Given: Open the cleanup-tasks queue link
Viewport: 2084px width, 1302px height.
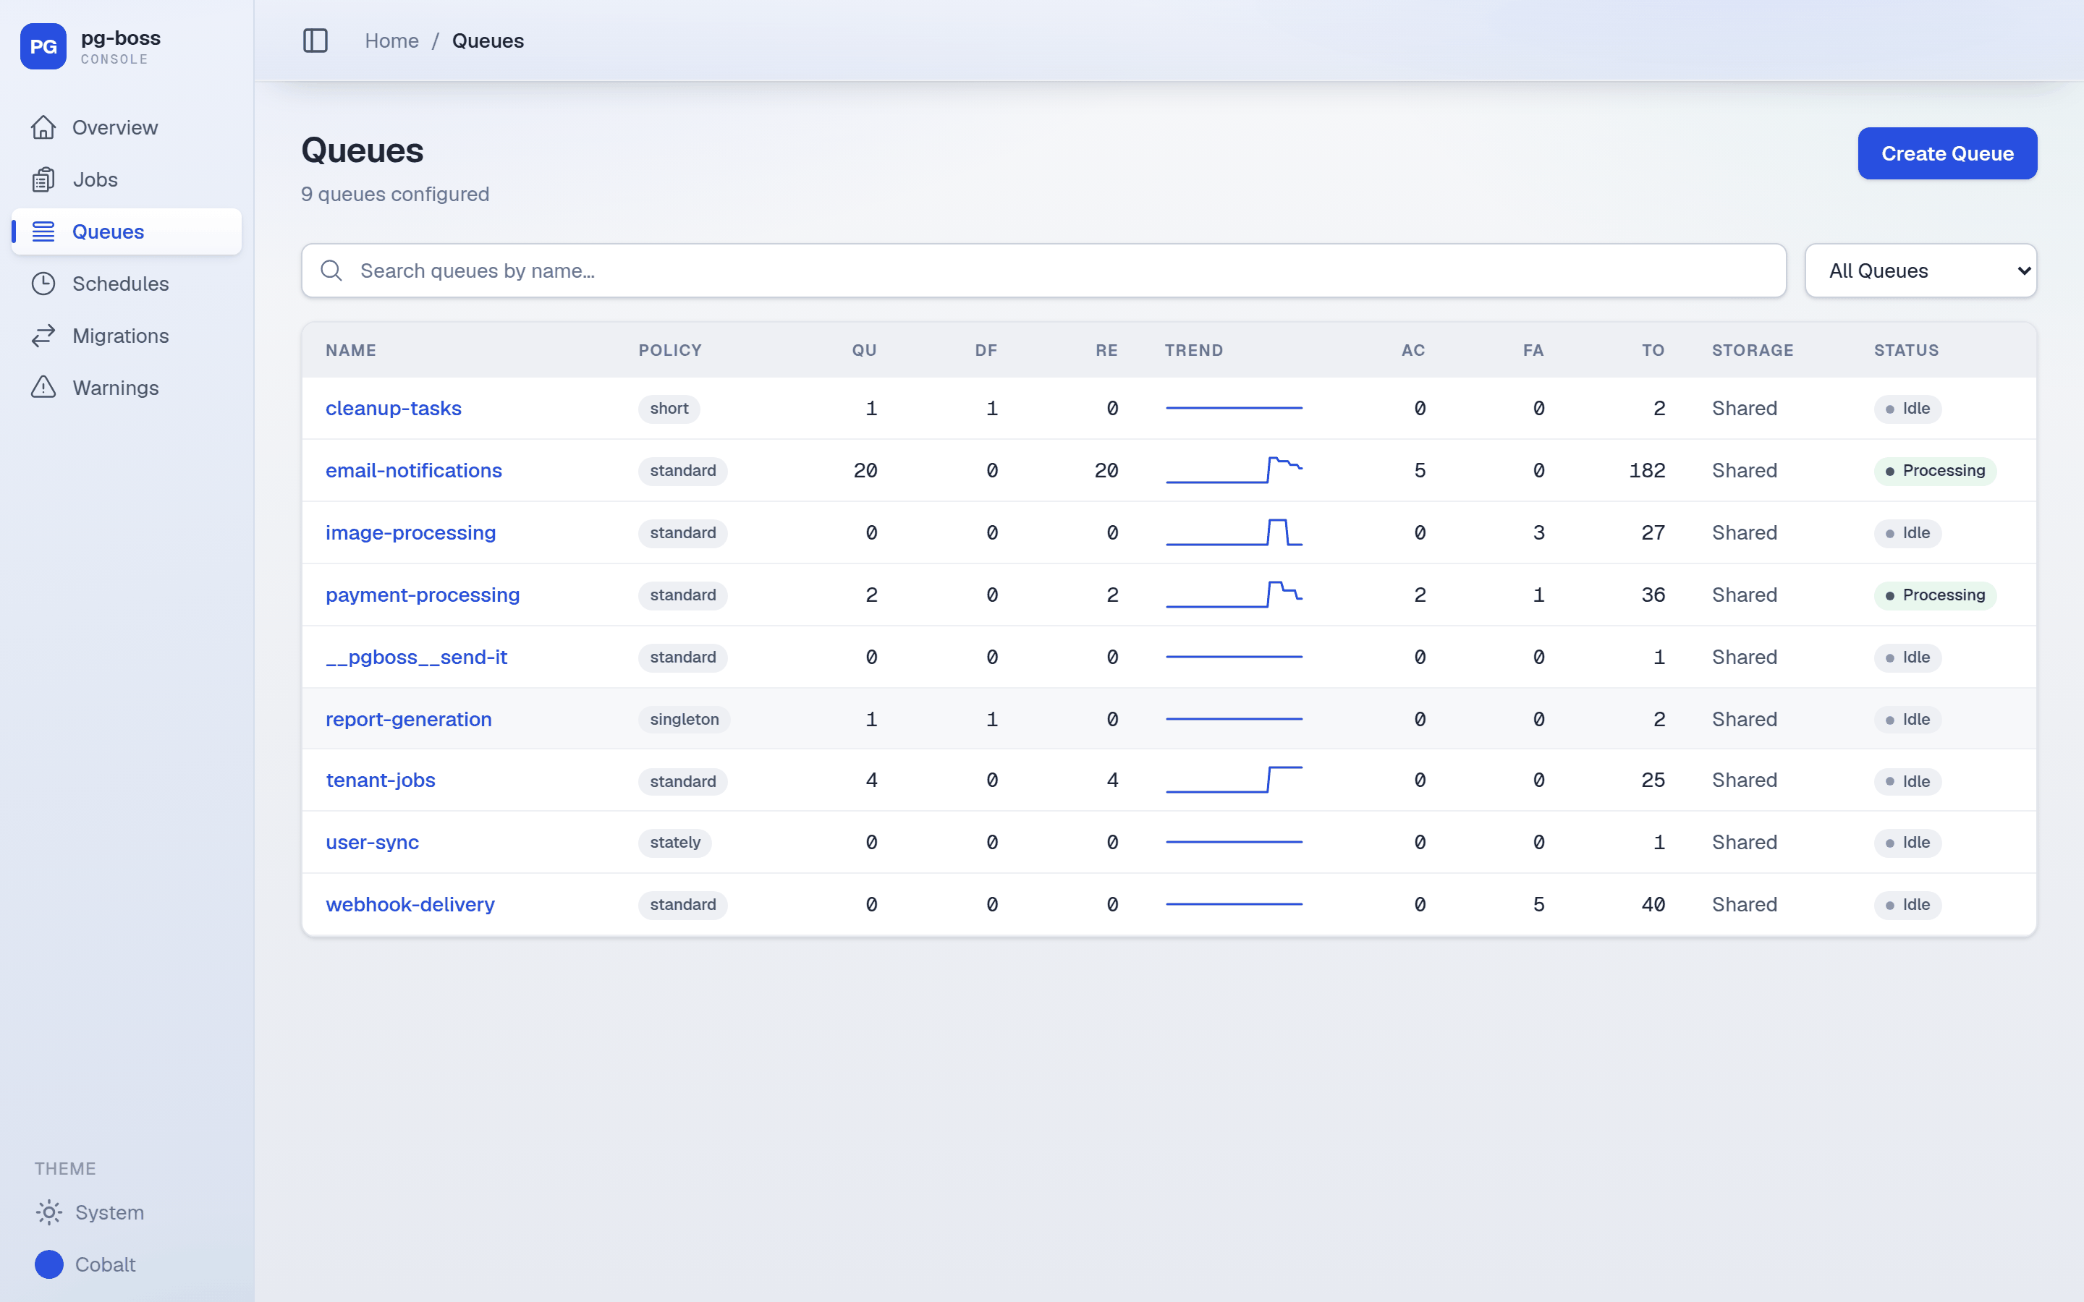Looking at the screenshot, I should click(x=394, y=408).
